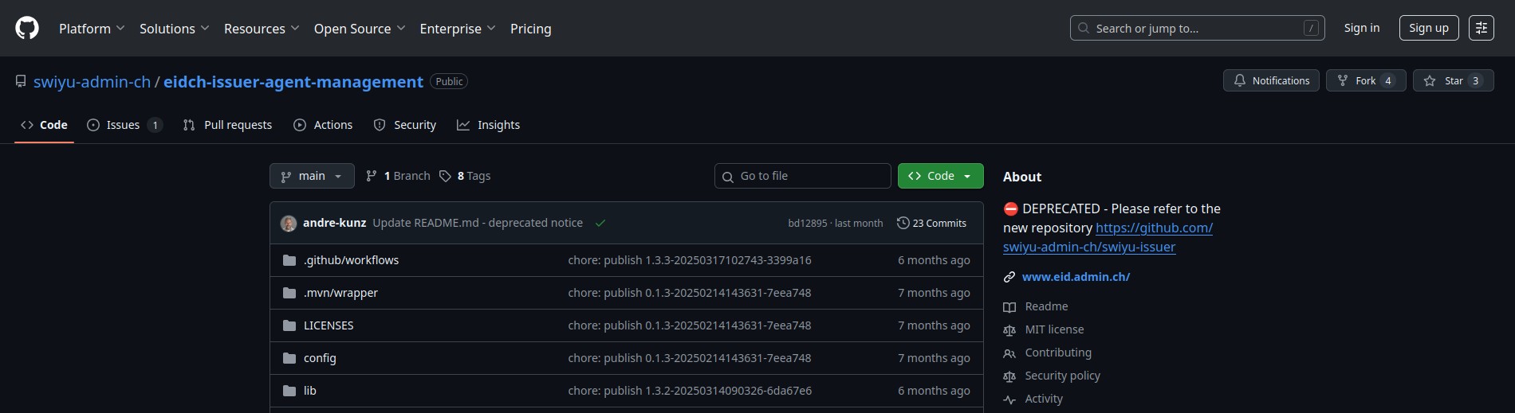
Task: View the green commit status checkmark
Action: click(600, 223)
